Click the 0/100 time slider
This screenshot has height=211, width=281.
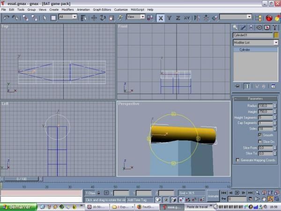click(22, 179)
